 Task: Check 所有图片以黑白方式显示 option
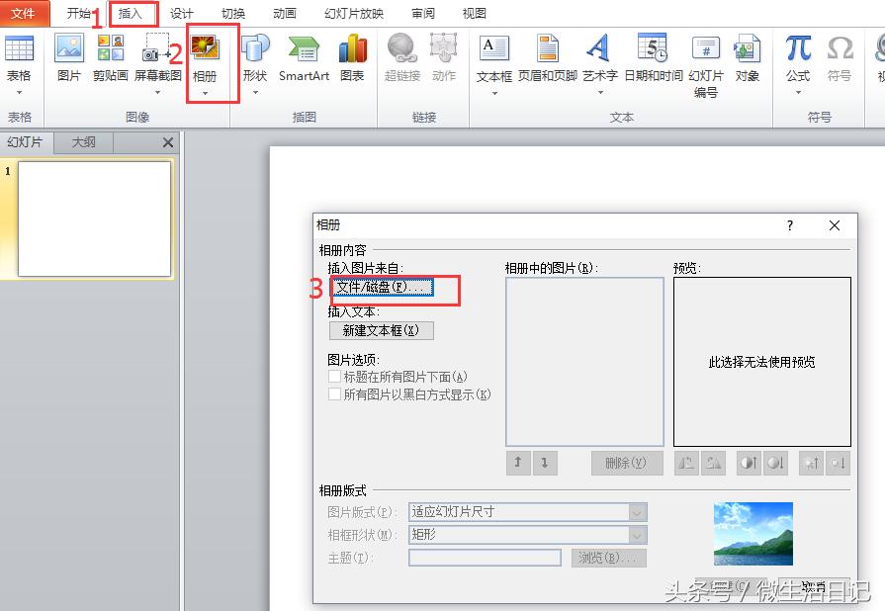(x=334, y=393)
